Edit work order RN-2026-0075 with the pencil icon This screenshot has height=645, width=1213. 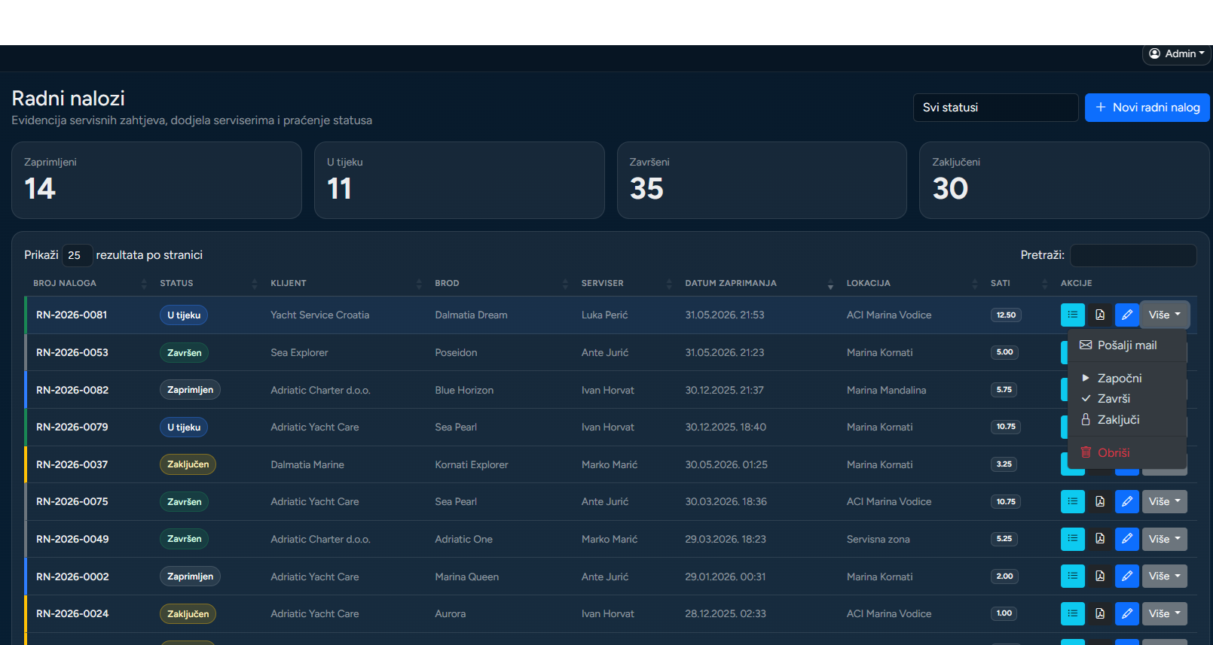pyautogui.click(x=1127, y=501)
